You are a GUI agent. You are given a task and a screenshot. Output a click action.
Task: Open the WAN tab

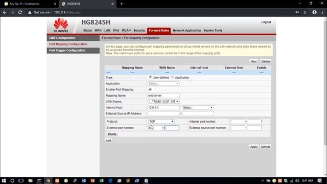(x=98, y=31)
